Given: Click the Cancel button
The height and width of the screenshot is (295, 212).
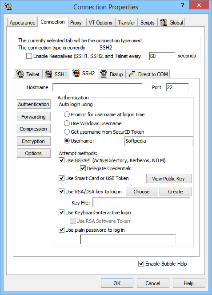Looking at the screenshot, I should 153,283.
